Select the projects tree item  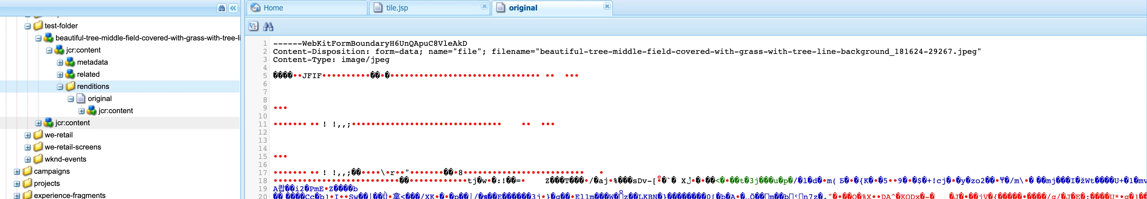click(47, 183)
